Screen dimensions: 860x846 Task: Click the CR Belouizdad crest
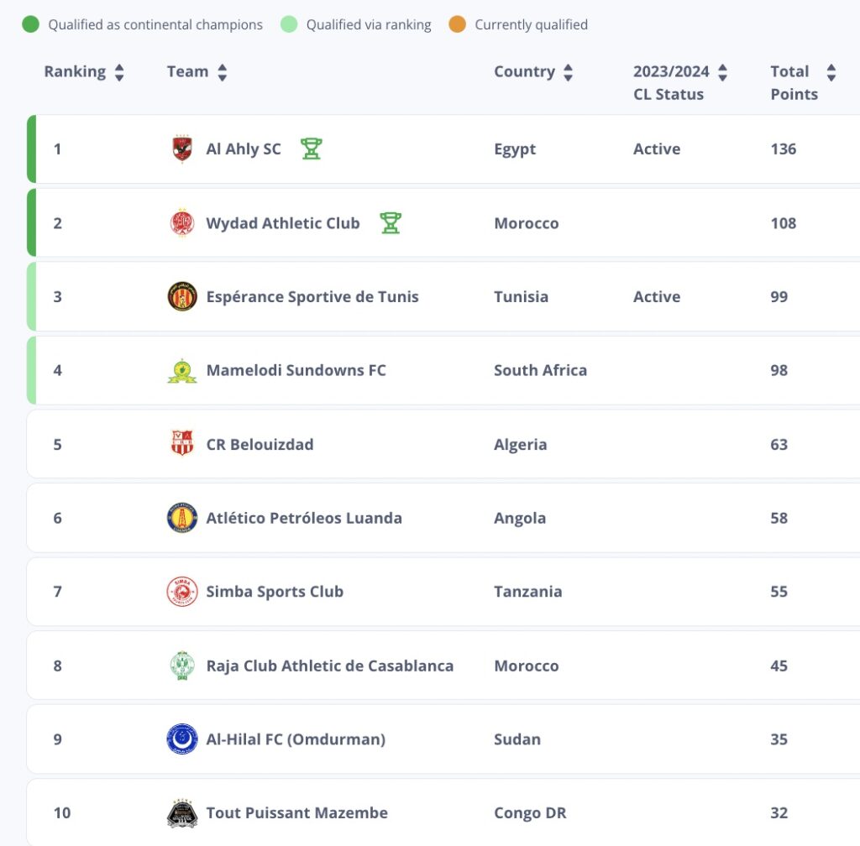[181, 444]
